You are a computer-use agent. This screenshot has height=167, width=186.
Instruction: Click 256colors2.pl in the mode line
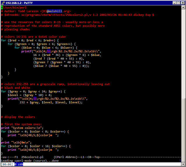32,157
